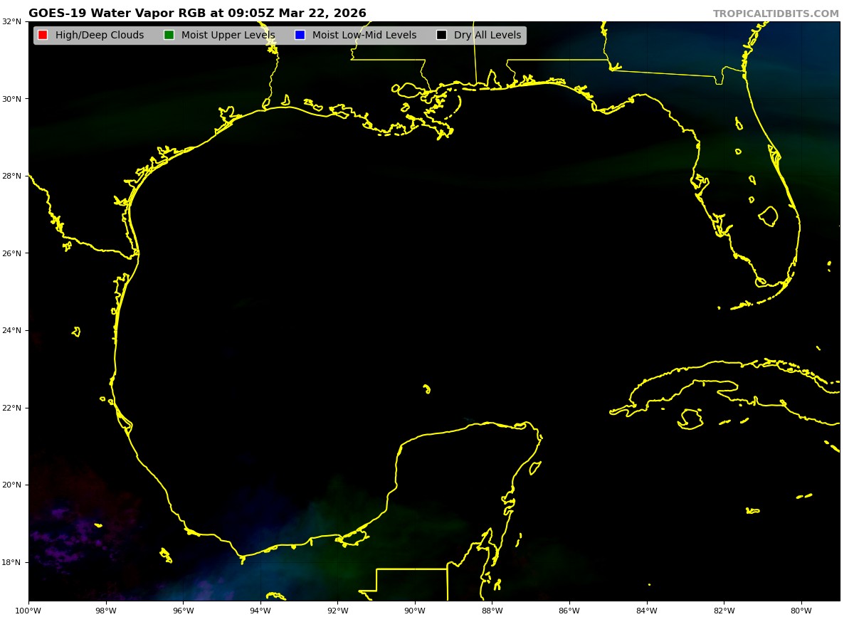Select the 80°W longitude axis label

pyautogui.click(x=801, y=610)
